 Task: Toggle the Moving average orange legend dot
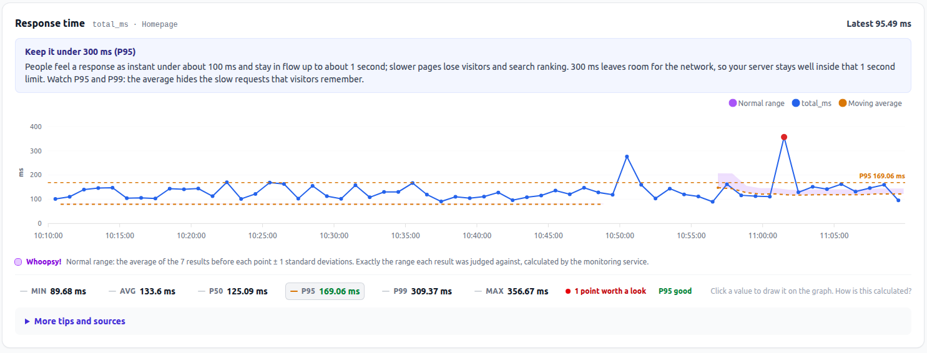(843, 104)
